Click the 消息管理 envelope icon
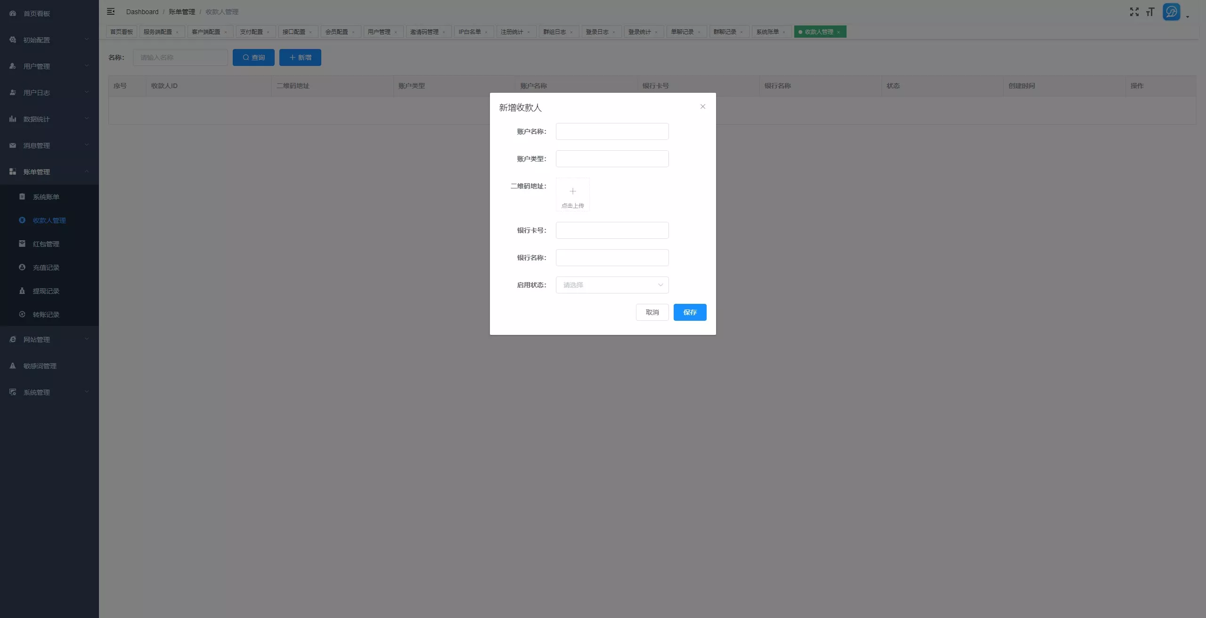 (13, 145)
